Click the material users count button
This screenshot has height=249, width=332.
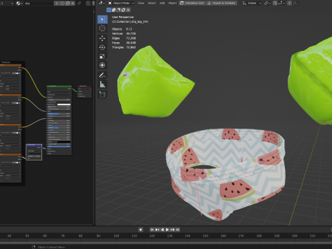pyautogui.click(x=57, y=3)
